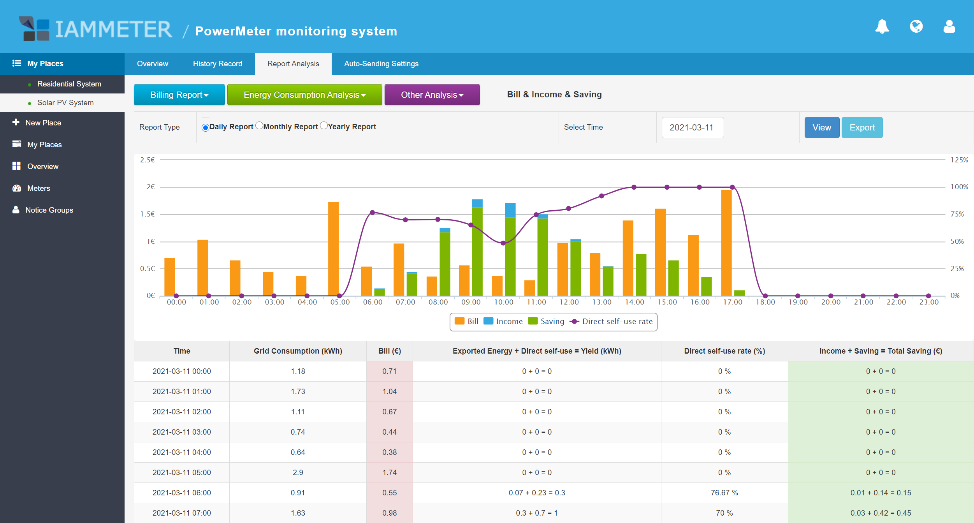Open the globe language icon

[x=916, y=26]
